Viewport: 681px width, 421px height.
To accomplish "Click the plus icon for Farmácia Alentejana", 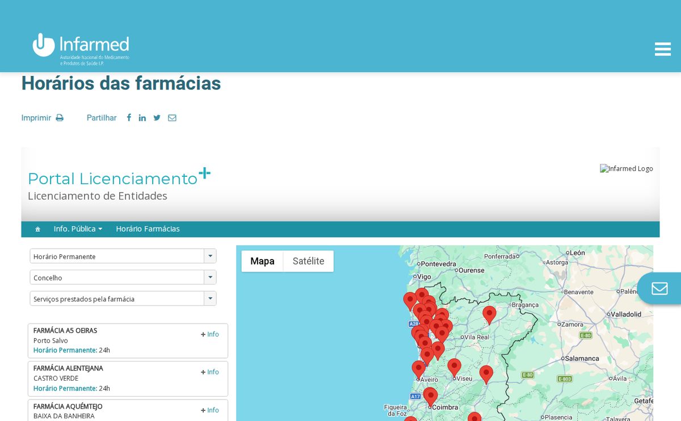I will coord(203,372).
